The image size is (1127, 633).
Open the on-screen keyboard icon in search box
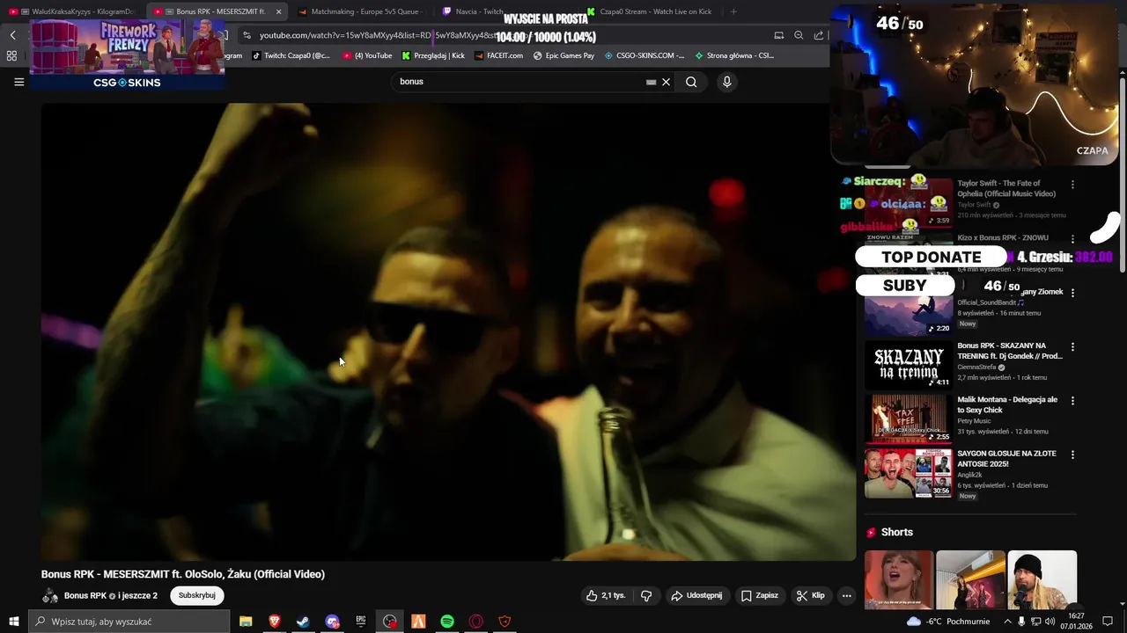tap(651, 82)
